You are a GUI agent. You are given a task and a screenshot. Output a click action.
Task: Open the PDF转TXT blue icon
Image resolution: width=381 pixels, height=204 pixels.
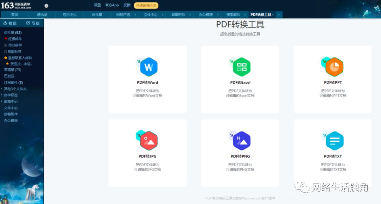[x=333, y=141]
